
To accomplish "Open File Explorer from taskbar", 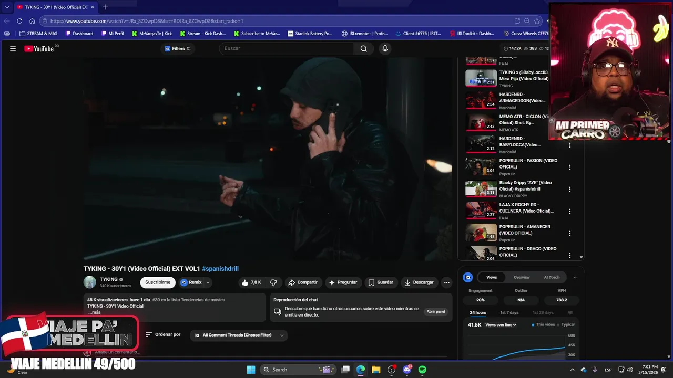I will point(376,370).
